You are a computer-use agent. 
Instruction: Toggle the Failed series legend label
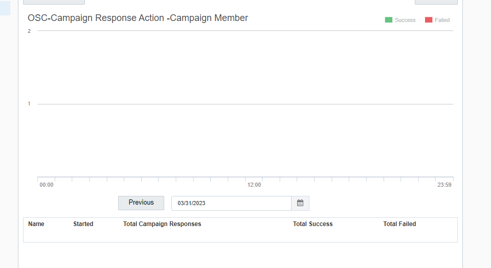tap(442, 20)
